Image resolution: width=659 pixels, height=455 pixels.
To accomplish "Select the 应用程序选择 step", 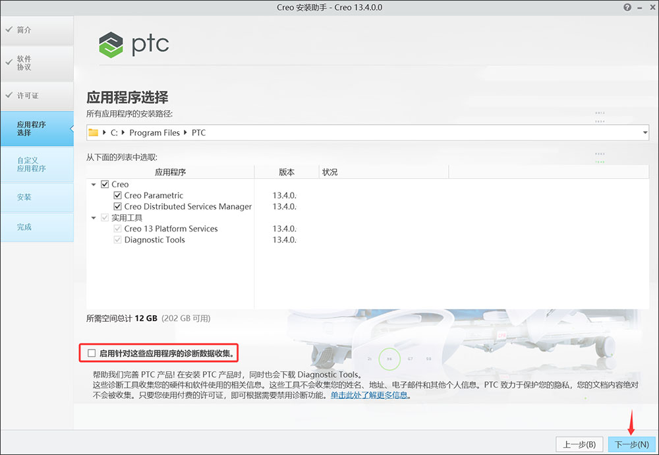I will tap(37, 129).
